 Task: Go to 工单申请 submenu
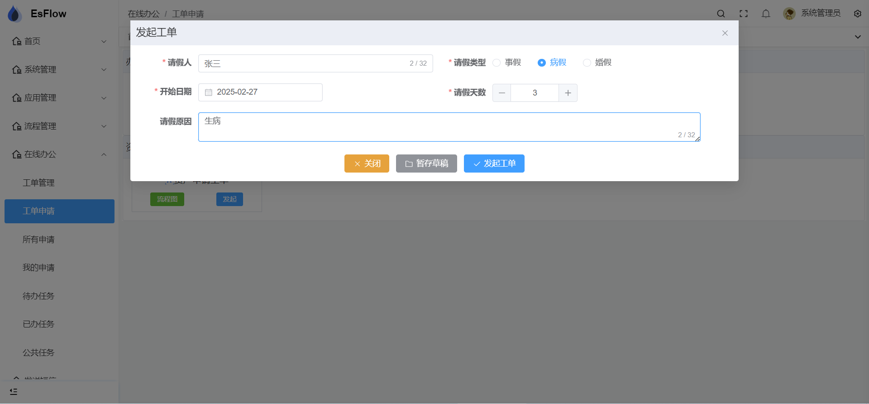[59, 211]
